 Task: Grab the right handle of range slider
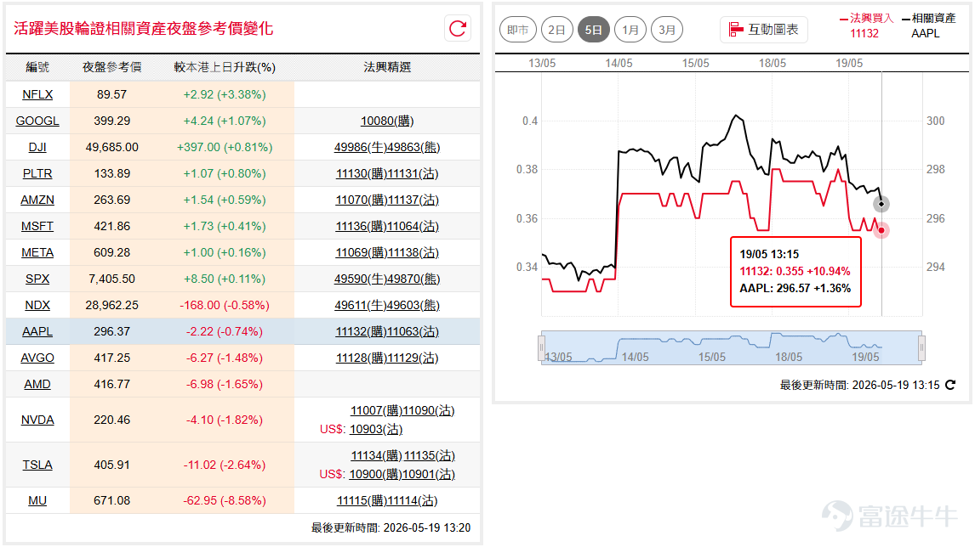coord(921,347)
